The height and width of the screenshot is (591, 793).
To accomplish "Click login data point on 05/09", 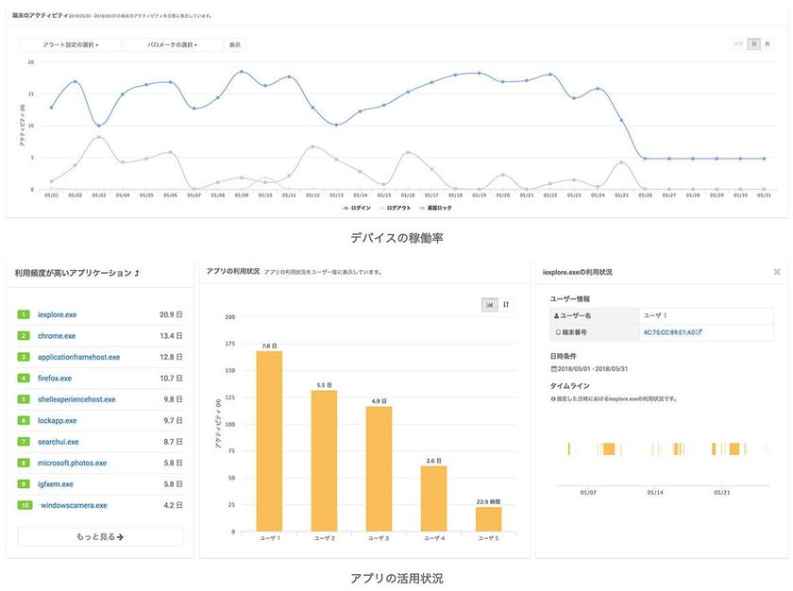I will click(x=242, y=72).
